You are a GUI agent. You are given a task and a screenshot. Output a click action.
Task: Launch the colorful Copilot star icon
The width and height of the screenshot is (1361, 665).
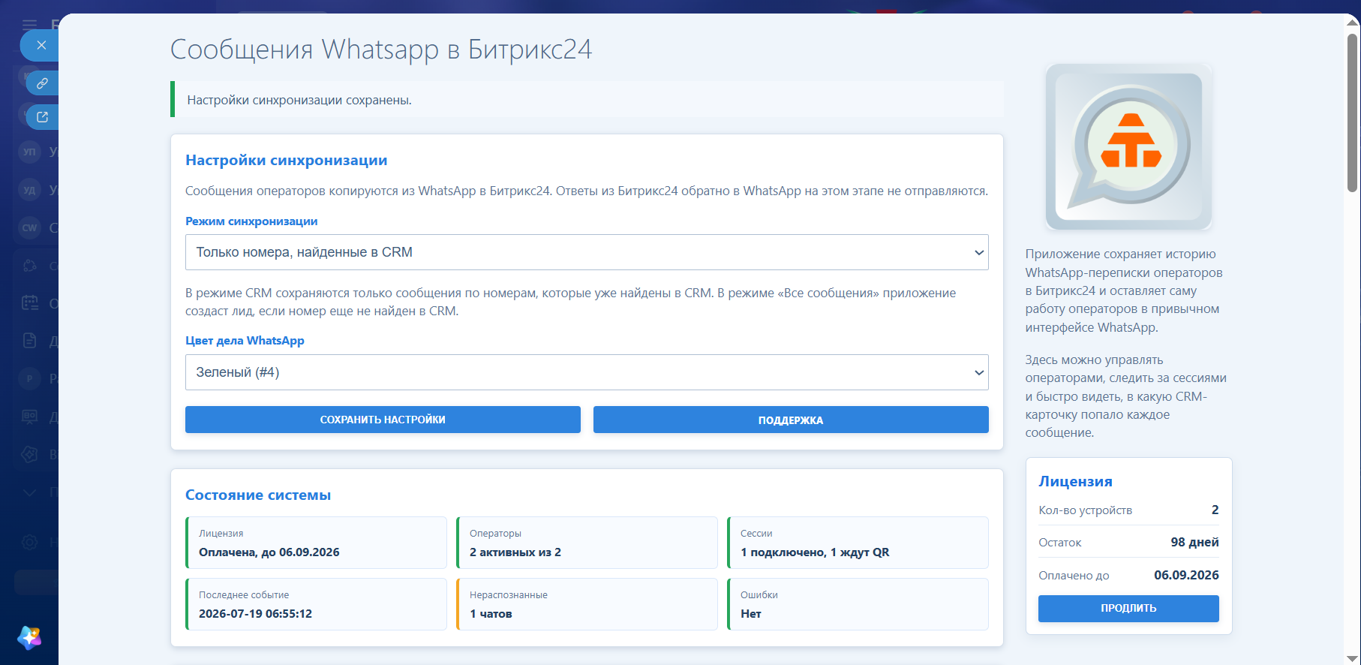(29, 638)
